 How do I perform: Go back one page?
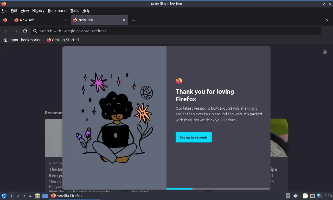(6, 31)
